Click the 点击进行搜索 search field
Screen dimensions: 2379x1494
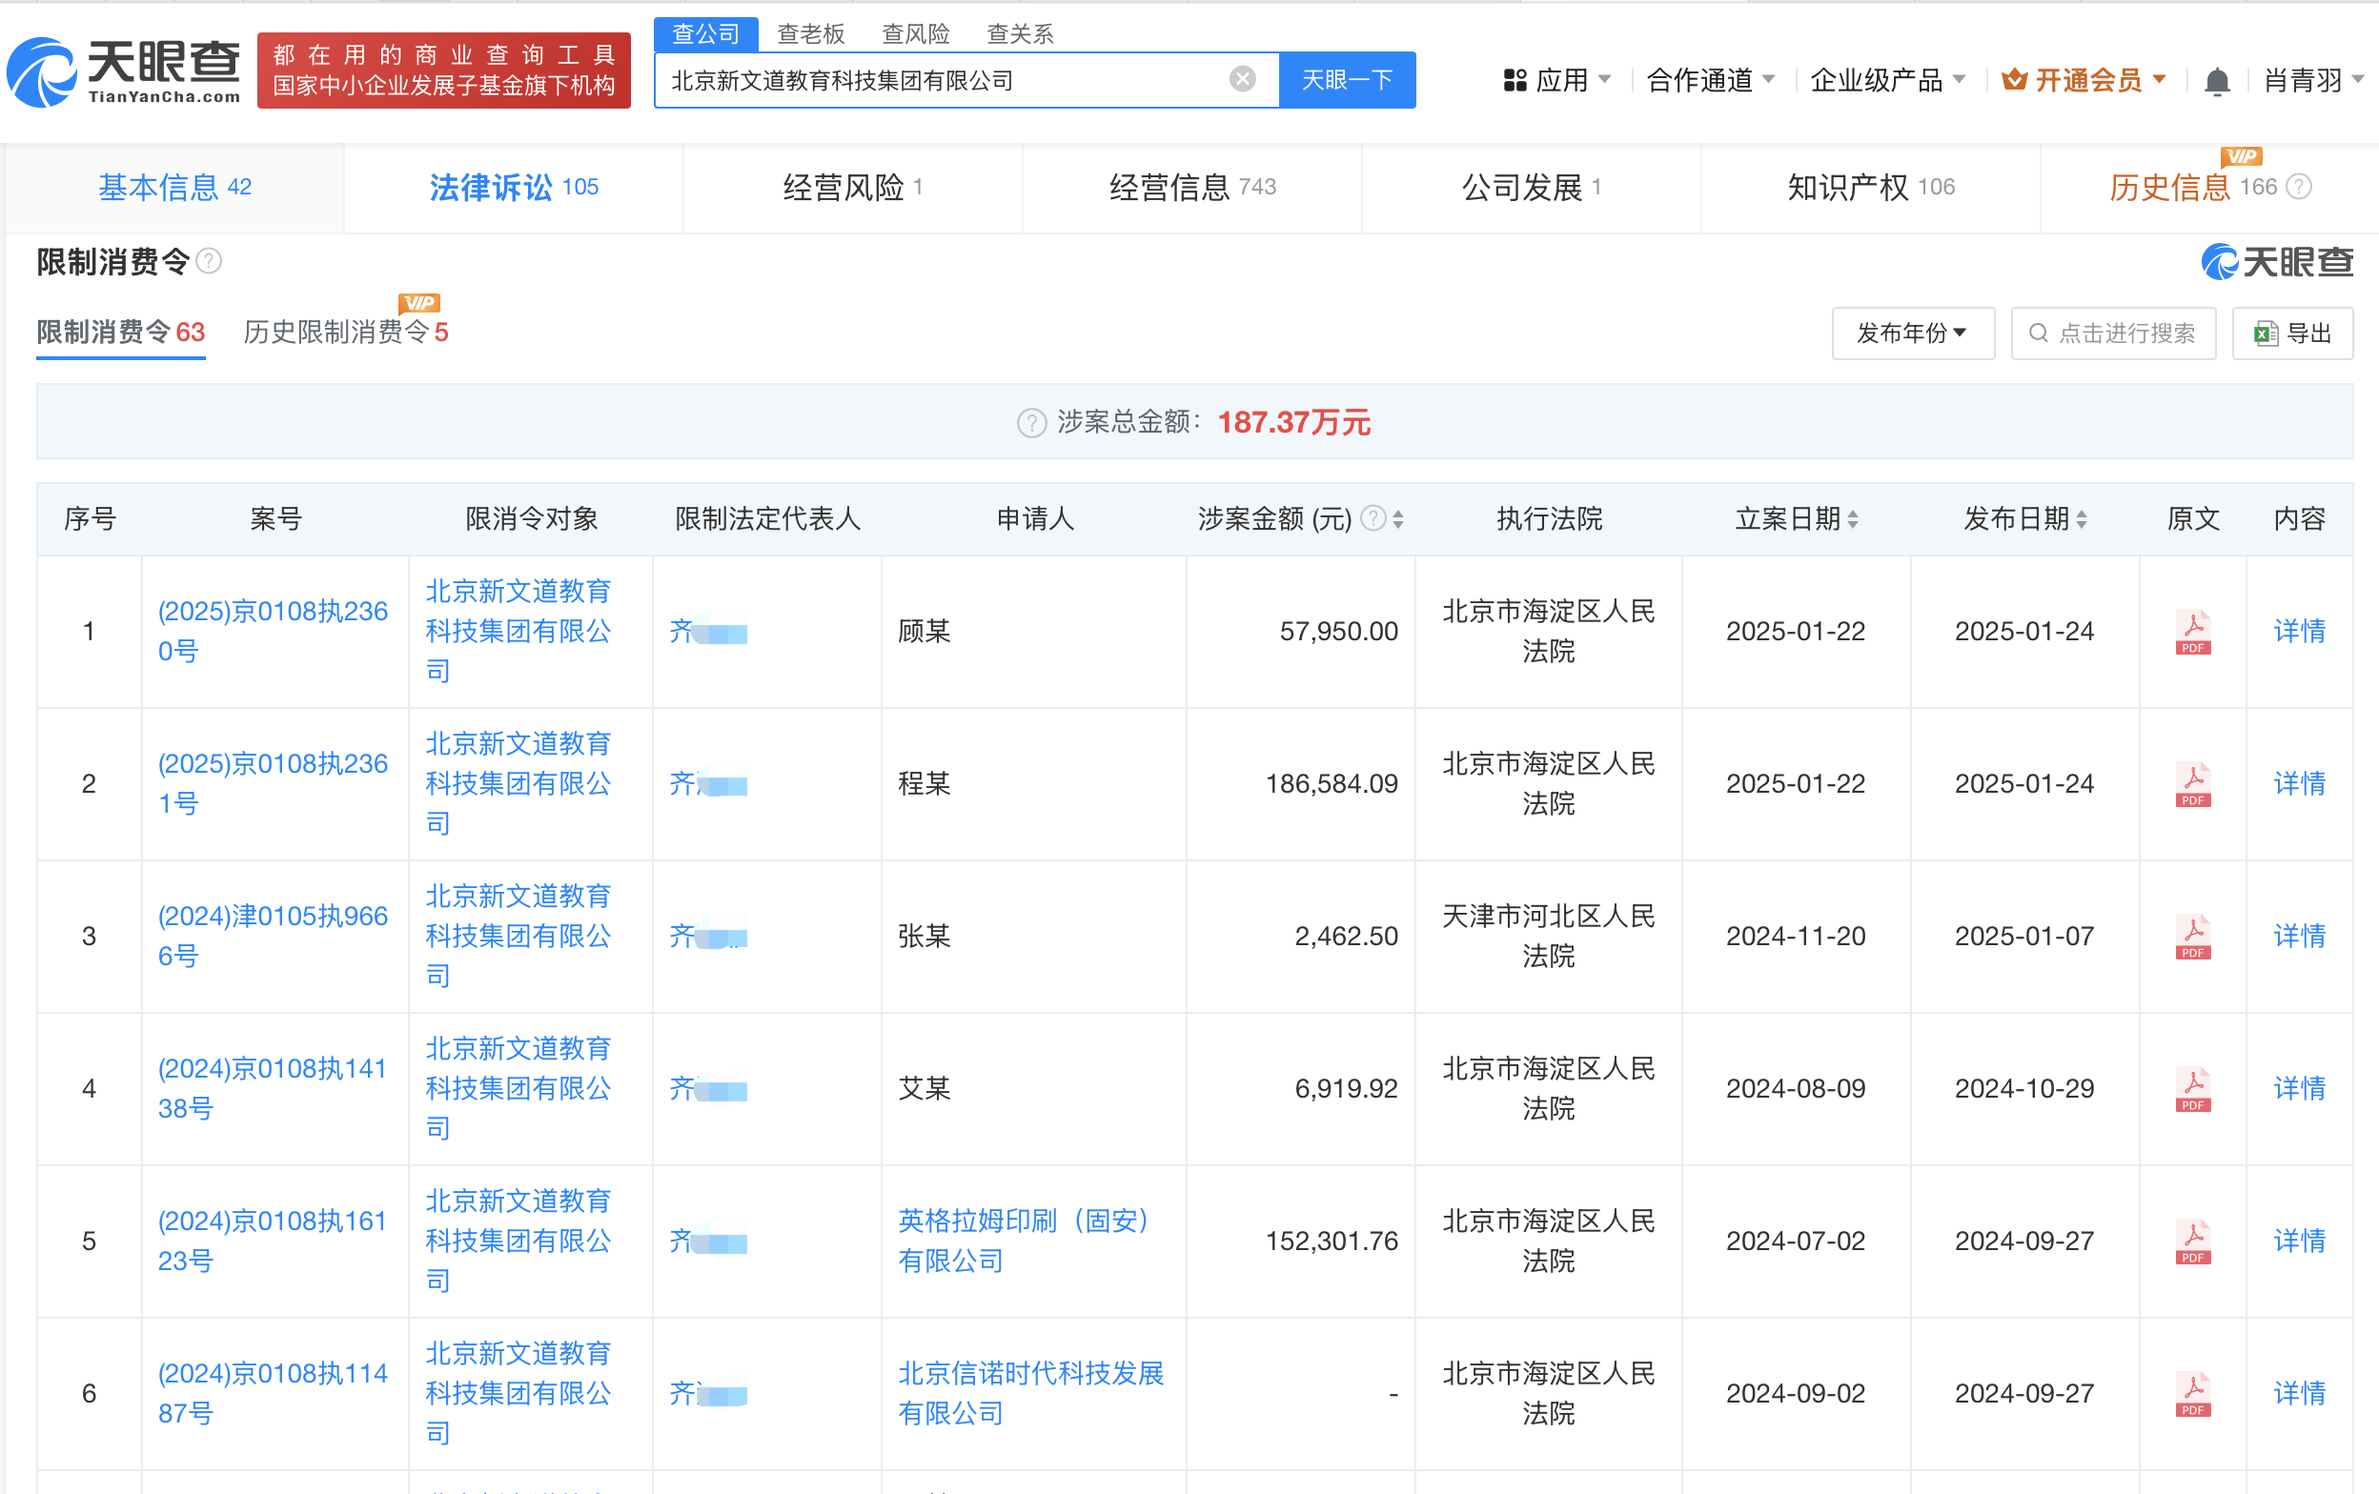tap(2113, 333)
